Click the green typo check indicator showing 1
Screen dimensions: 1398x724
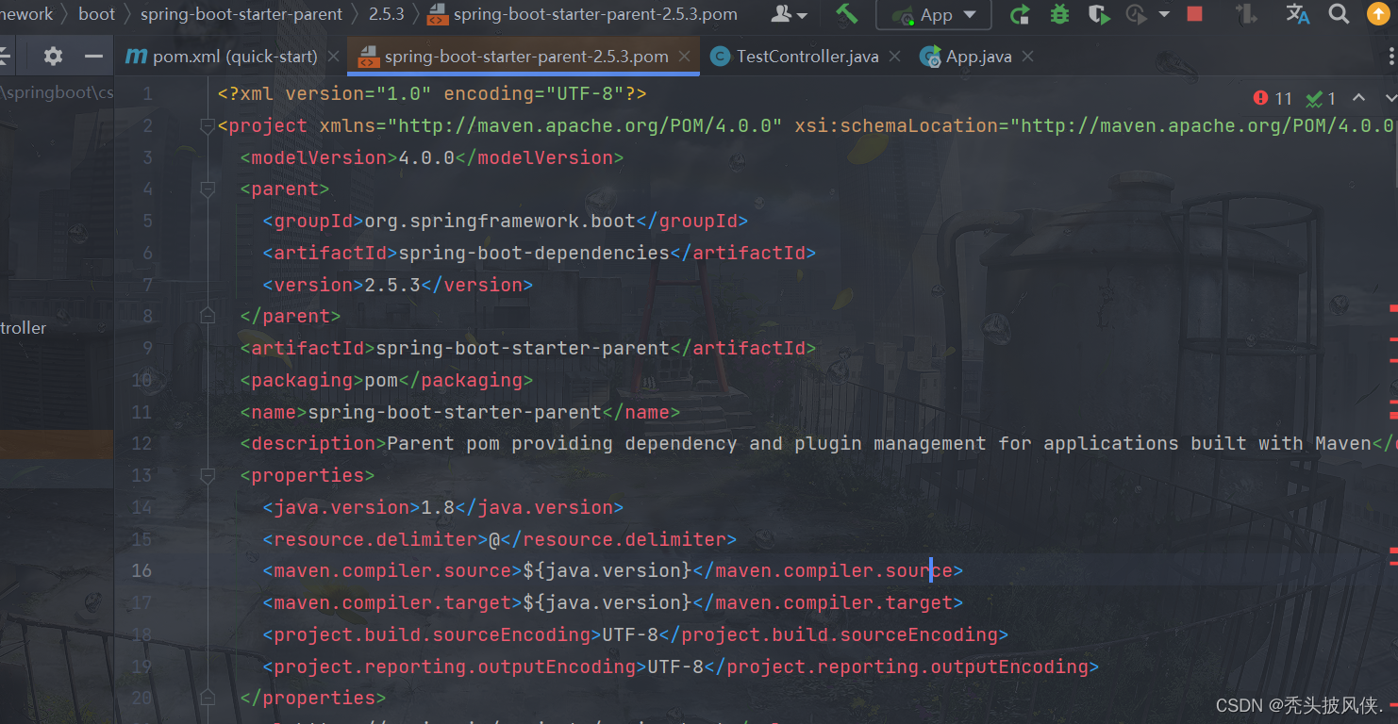click(x=1321, y=98)
